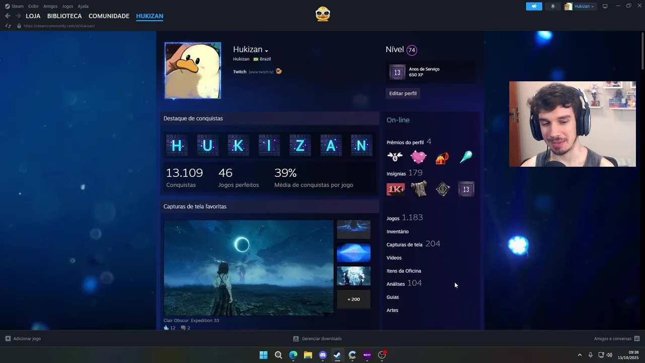Open the Twitch link on profile

pyautogui.click(x=240, y=72)
